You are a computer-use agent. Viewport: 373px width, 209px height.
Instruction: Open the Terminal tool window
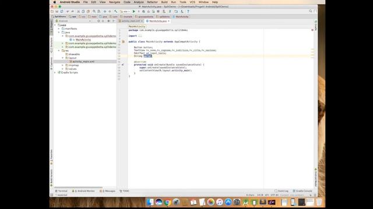[x=61, y=191]
